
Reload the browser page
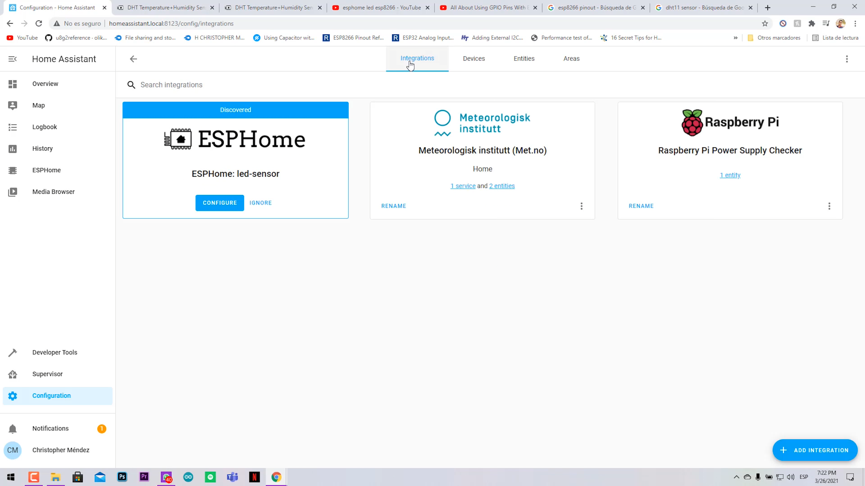click(39, 23)
